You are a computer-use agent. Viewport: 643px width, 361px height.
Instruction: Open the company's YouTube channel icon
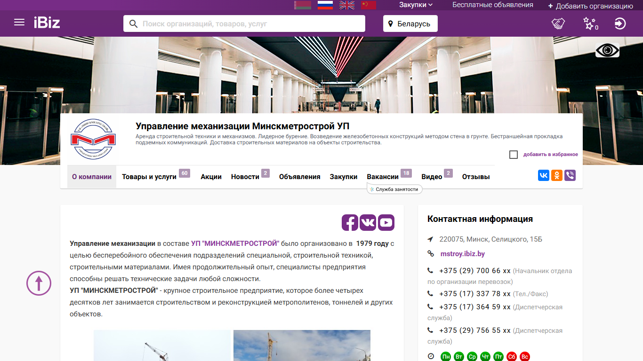[x=386, y=222]
